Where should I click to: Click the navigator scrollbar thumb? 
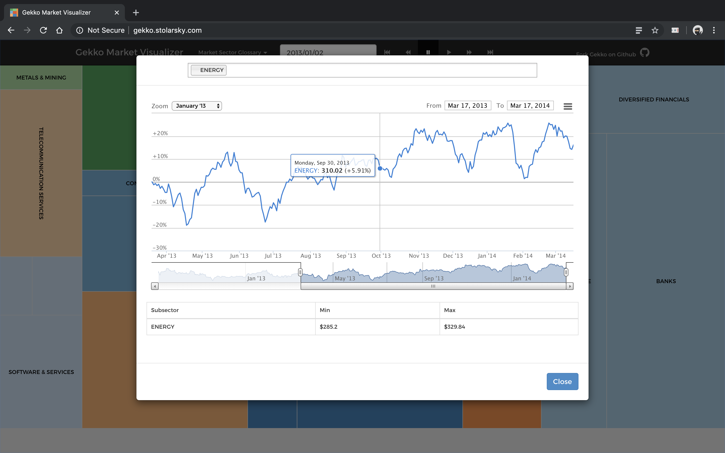(433, 286)
